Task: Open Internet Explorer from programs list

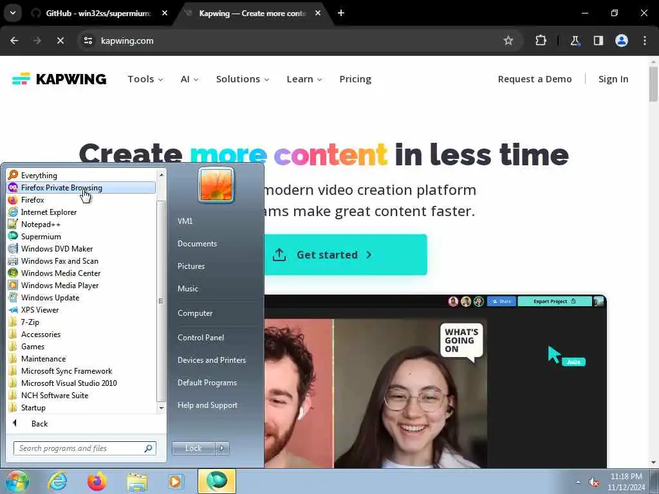Action: (49, 212)
